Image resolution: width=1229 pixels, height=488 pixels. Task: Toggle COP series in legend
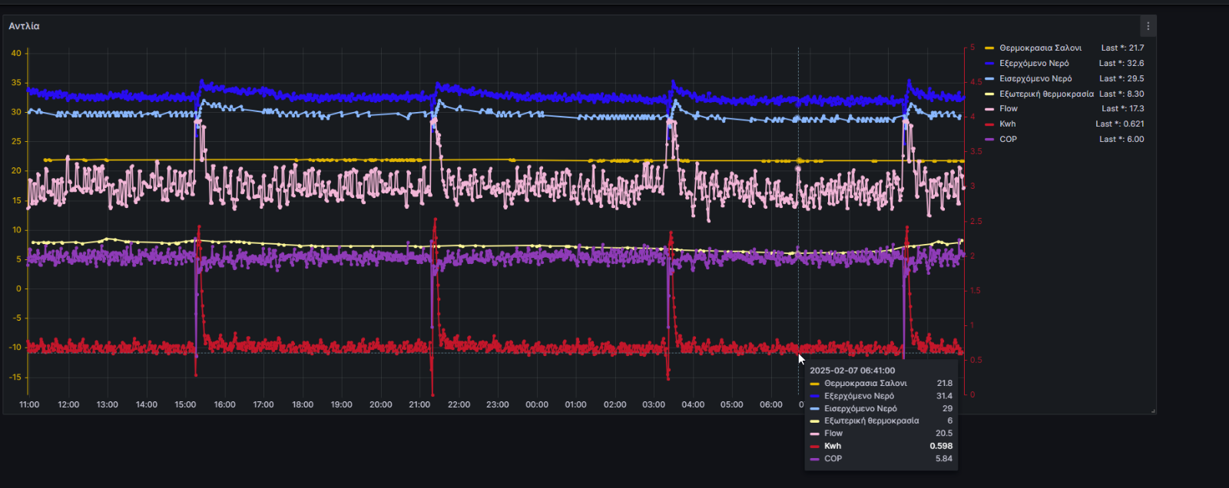pyautogui.click(x=1008, y=139)
